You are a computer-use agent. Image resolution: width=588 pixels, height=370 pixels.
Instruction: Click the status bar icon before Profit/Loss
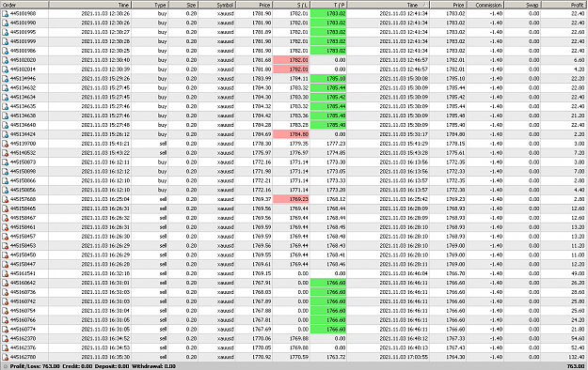pyautogui.click(x=5, y=366)
